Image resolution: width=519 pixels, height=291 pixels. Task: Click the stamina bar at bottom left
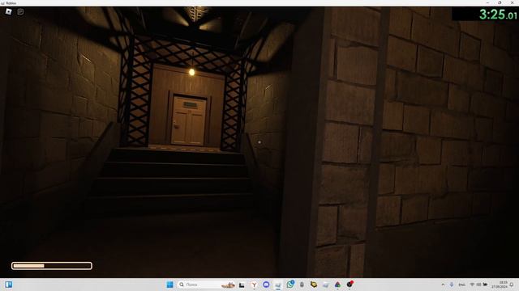coord(52,266)
